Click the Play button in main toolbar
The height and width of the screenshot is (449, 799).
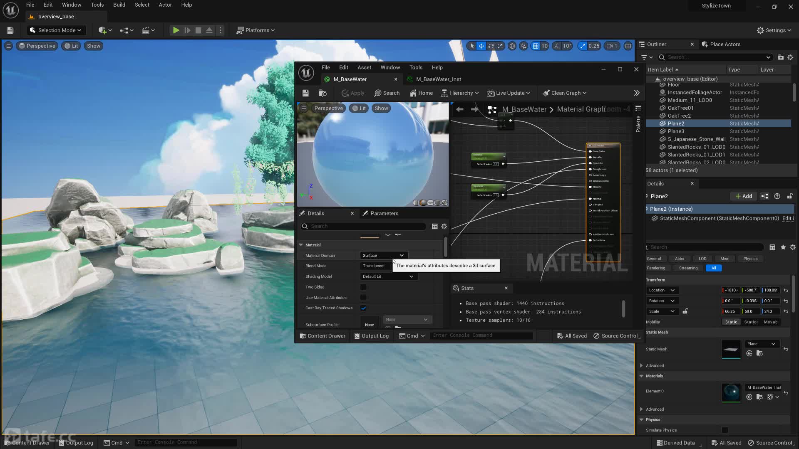coord(176,30)
